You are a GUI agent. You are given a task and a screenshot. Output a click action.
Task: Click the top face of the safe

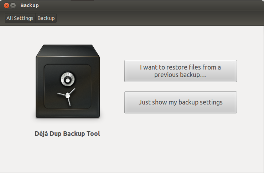[x=68, y=51]
